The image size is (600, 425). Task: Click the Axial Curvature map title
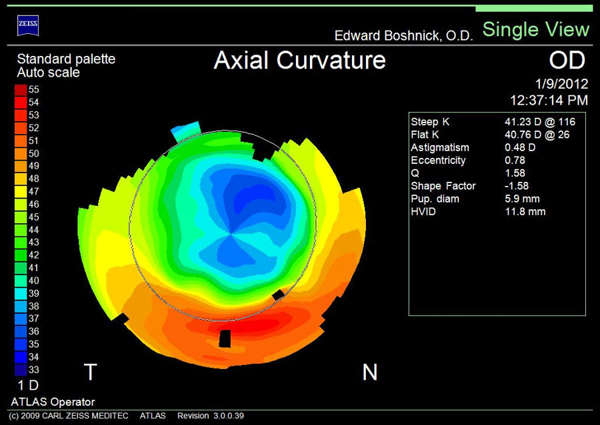(x=299, y=60)
